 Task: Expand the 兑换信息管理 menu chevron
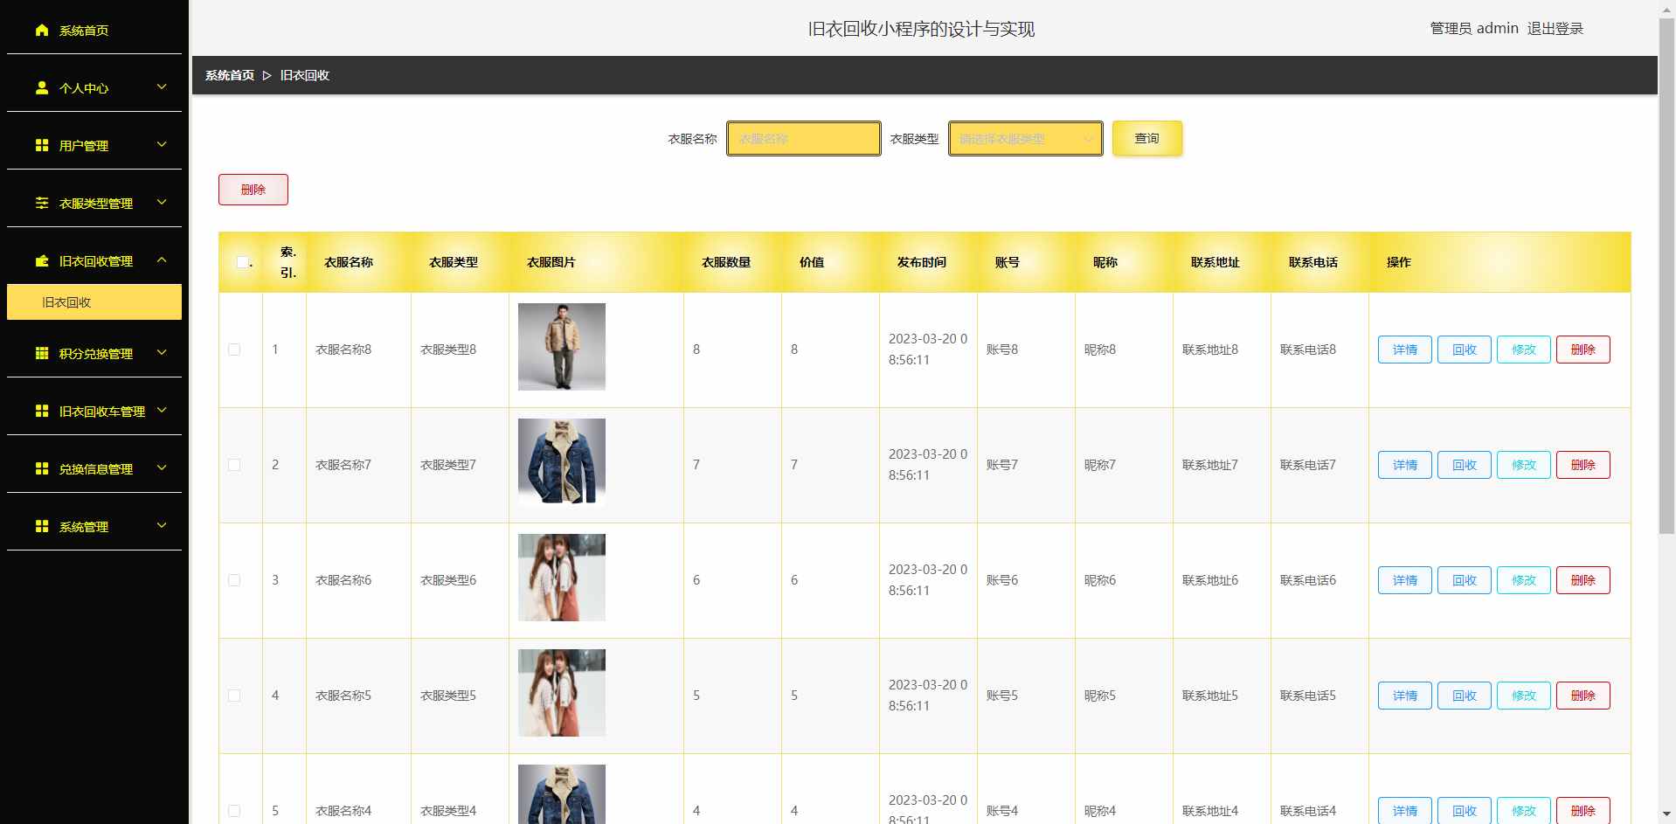pyautogui.click(x=162, y=468)
